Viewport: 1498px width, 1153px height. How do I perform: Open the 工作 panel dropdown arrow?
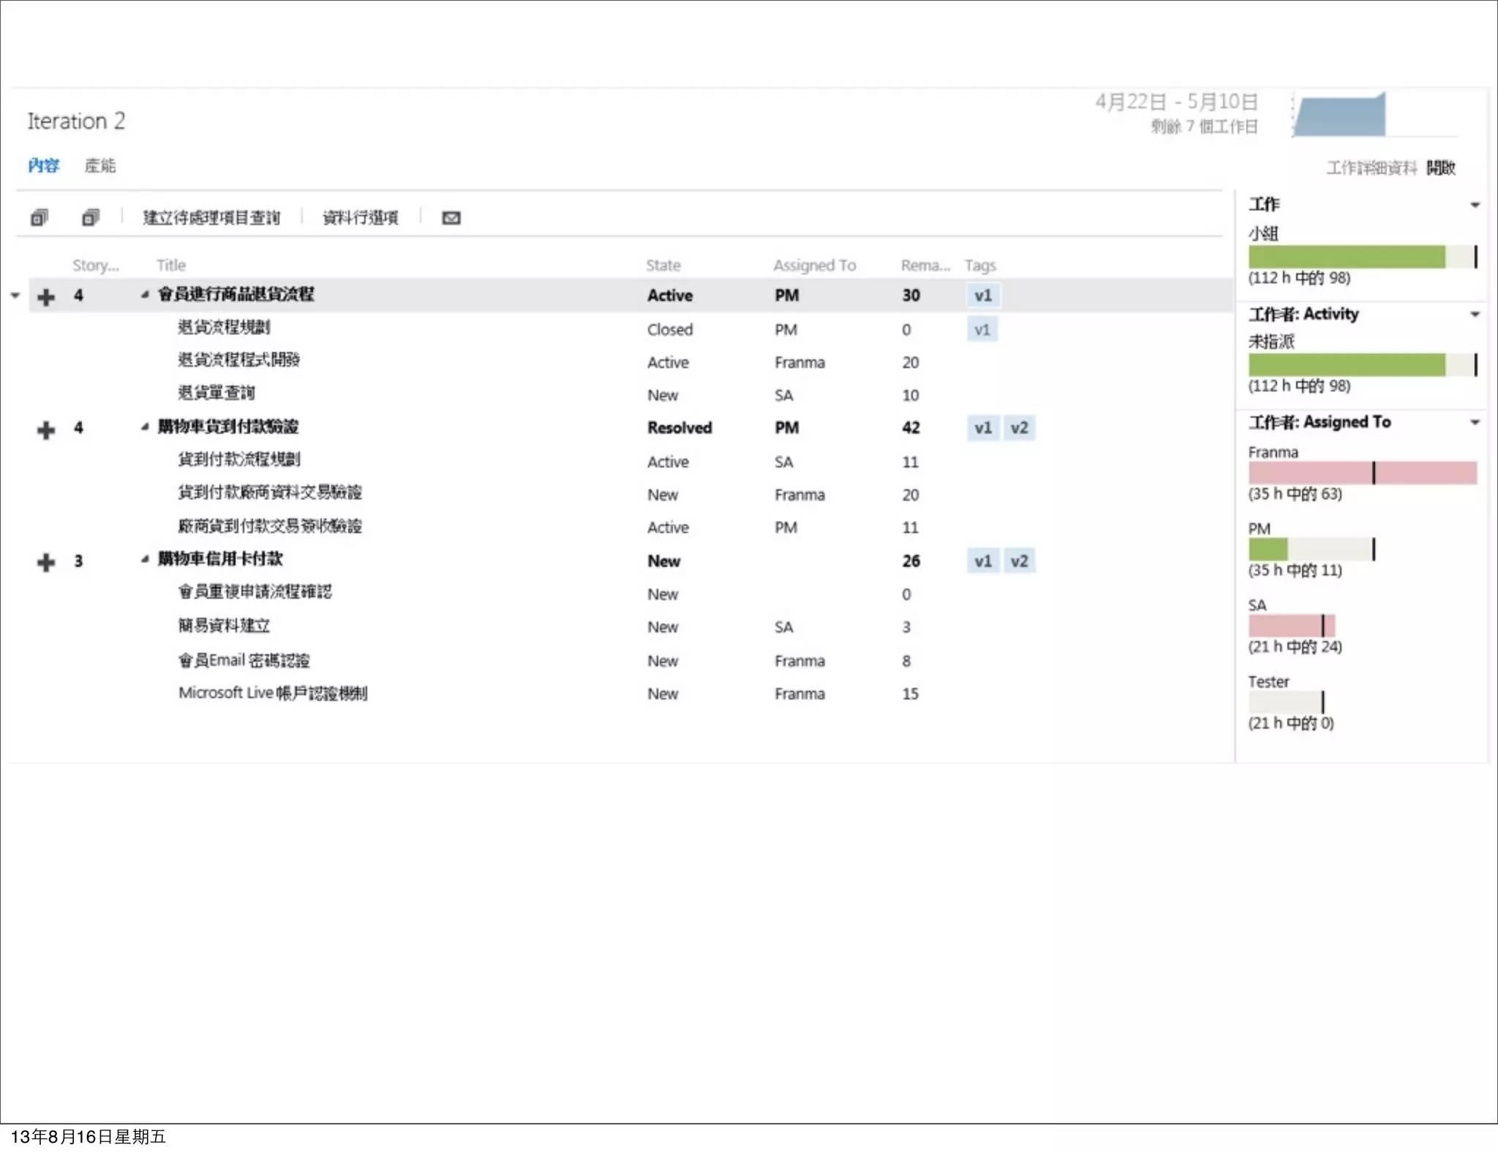(x=1475, y=206)
